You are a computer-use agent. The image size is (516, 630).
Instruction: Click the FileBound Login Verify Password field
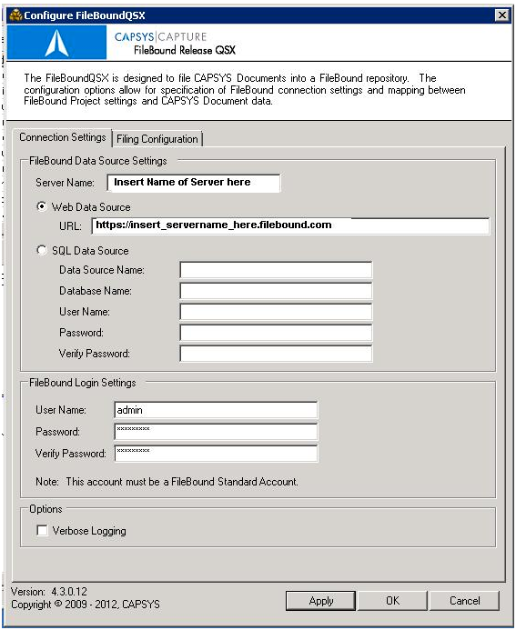point(216,454)
